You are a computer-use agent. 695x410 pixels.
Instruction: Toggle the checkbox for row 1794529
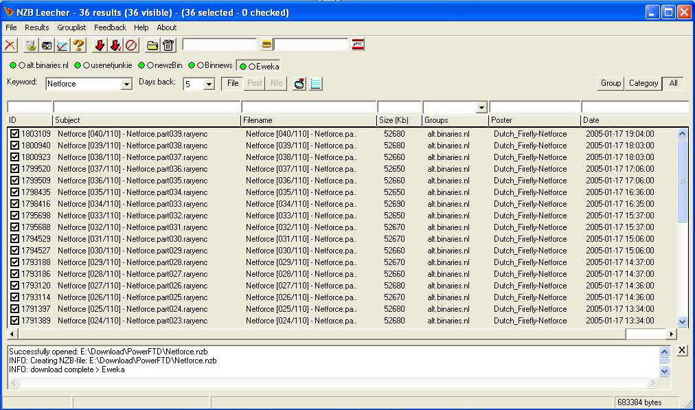(x=14, y=239)
